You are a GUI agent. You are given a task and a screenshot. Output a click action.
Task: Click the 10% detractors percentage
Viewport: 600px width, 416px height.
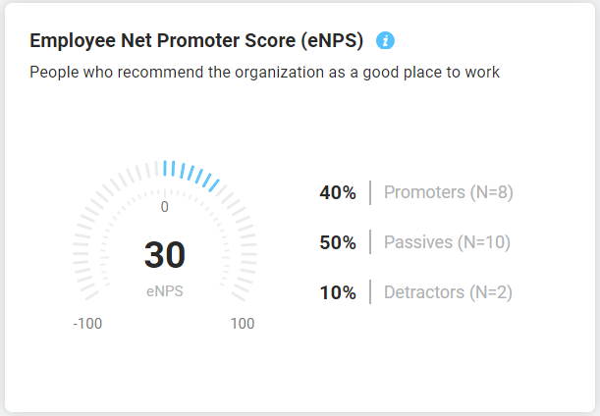(x=337, y=291)
